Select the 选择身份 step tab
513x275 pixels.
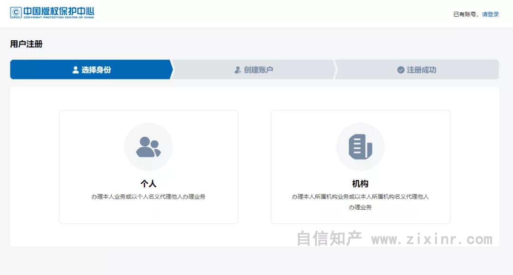click(91, 70)
